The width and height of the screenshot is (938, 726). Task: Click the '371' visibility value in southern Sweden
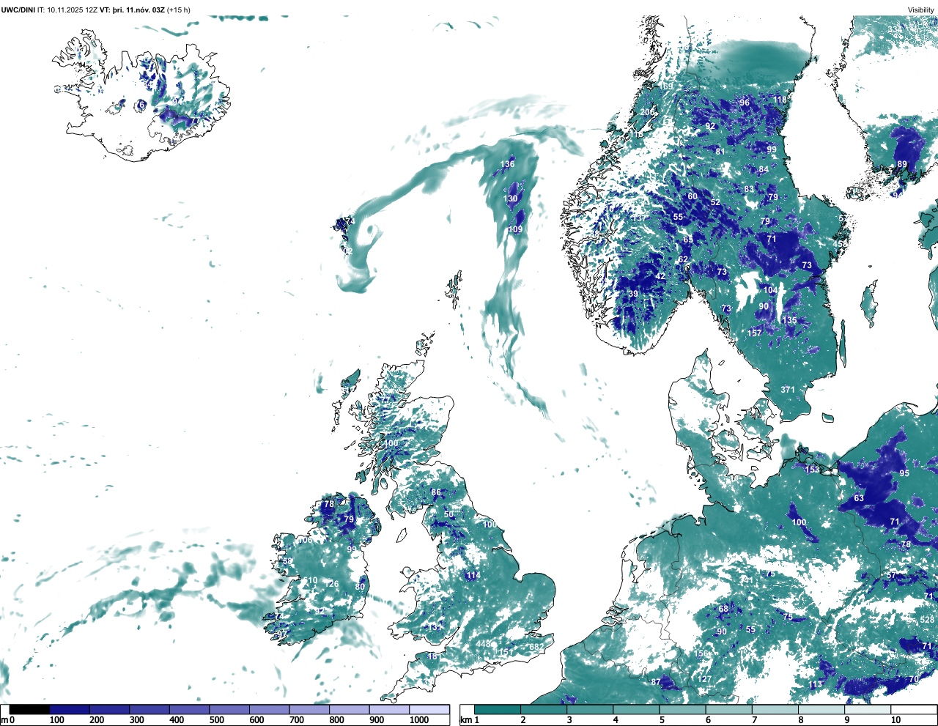click(788, 390)
